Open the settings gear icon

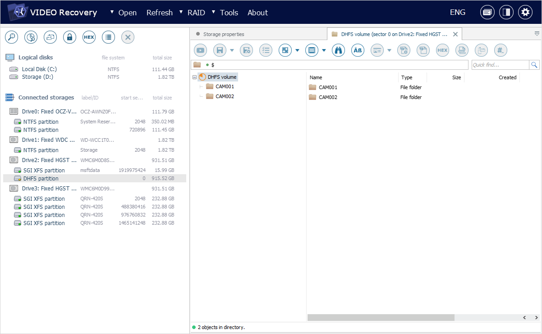click(525, 13)
